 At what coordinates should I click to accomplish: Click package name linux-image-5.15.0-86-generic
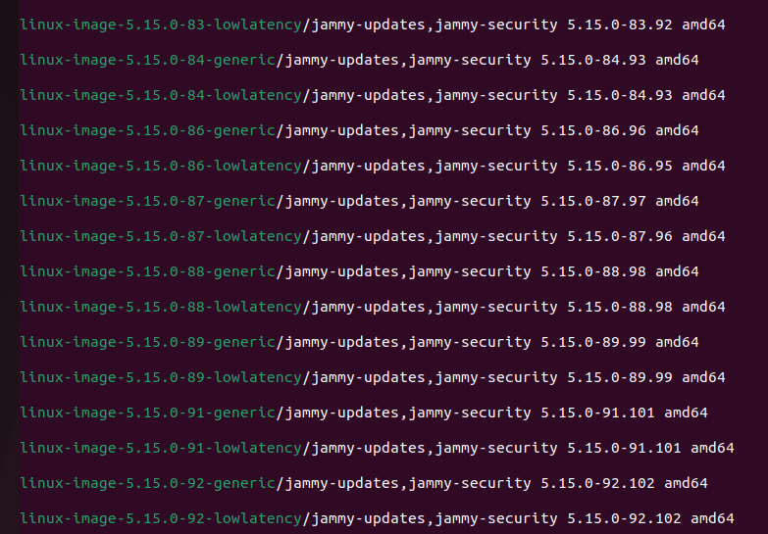click(147, 130)
